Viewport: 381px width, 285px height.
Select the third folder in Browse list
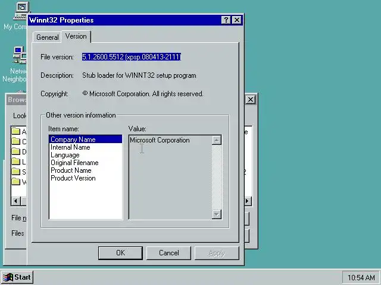coord(18,152)
